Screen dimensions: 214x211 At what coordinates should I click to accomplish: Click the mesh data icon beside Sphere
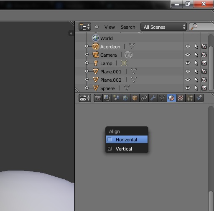127,88
